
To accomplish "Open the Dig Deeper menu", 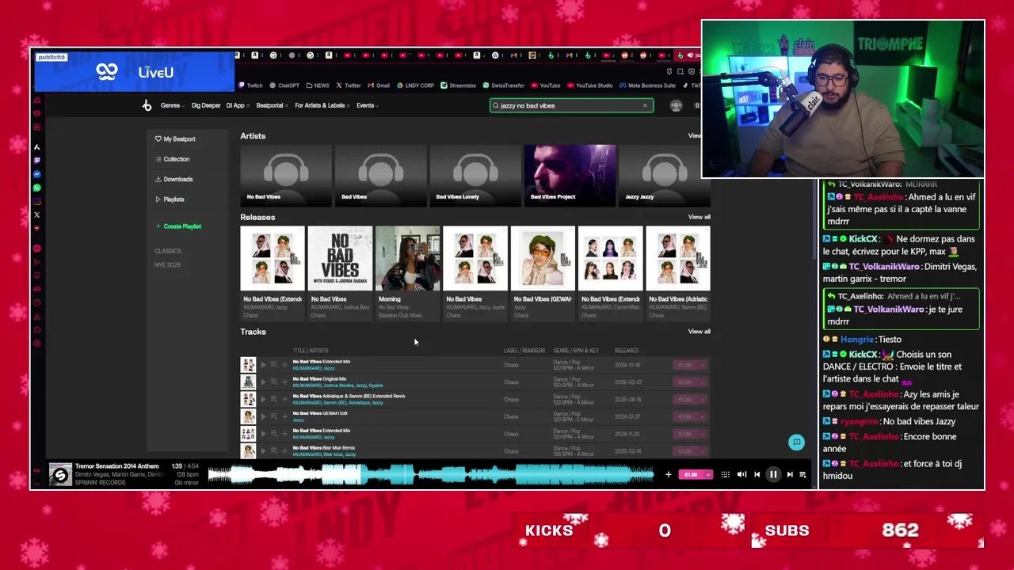I will tap(206, 105).
